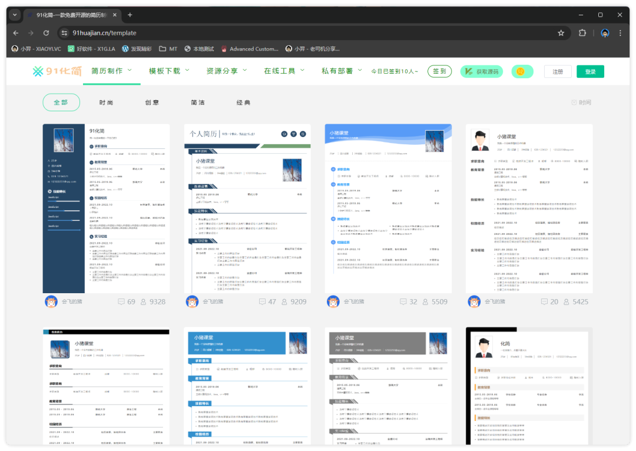Open 本地测试 bookmark
Viewport: 636px width, 451px height.
(x=199, y=49)
